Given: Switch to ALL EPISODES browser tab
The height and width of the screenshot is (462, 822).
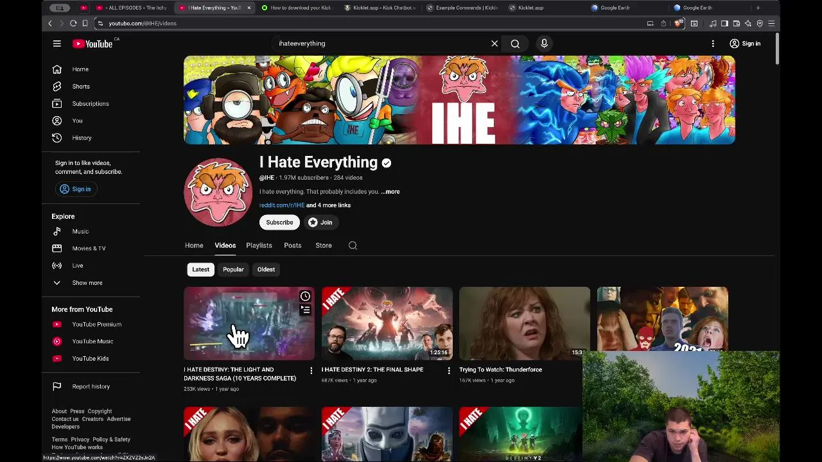Looking at the screenshot, I should (132, 8).
